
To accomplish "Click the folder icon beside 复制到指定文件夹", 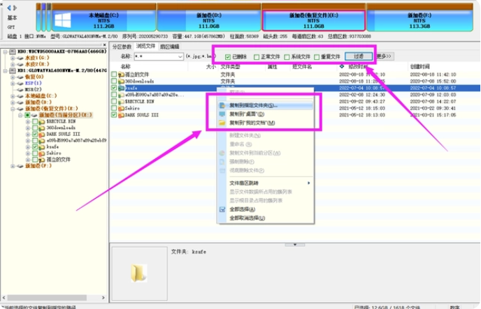I will (223, 105).
